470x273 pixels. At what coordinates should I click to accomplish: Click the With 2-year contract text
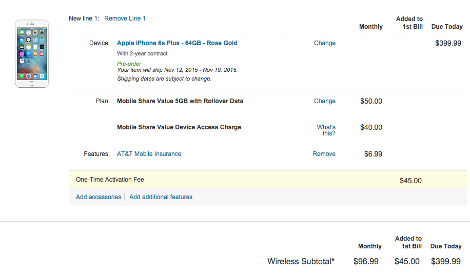142,53
